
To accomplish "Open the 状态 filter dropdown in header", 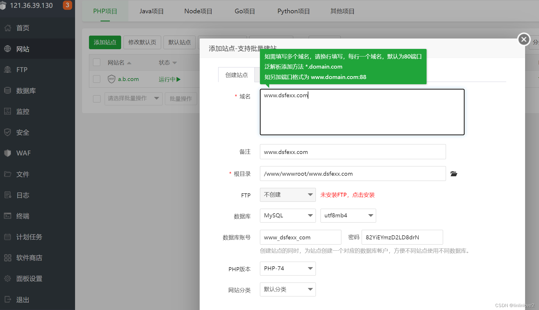I will tap(174, 63).
